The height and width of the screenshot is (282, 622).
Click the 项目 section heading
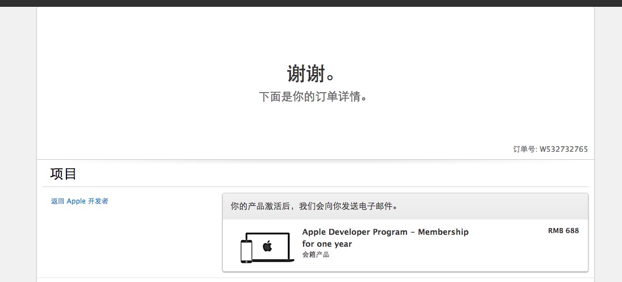(63, 174)
